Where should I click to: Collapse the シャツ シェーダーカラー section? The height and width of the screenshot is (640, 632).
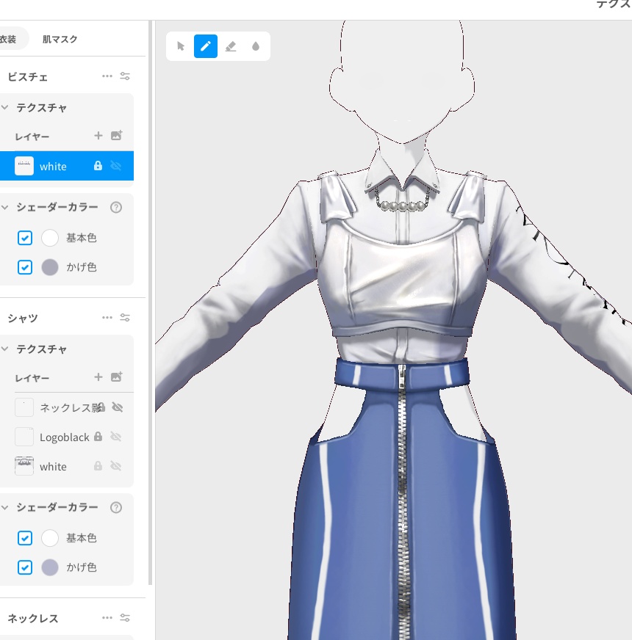[x=6, y=507]
